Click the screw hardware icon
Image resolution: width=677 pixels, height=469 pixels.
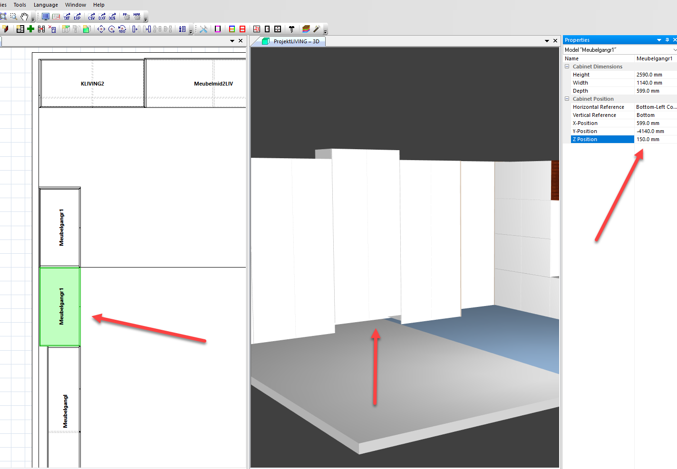[291, 29]
